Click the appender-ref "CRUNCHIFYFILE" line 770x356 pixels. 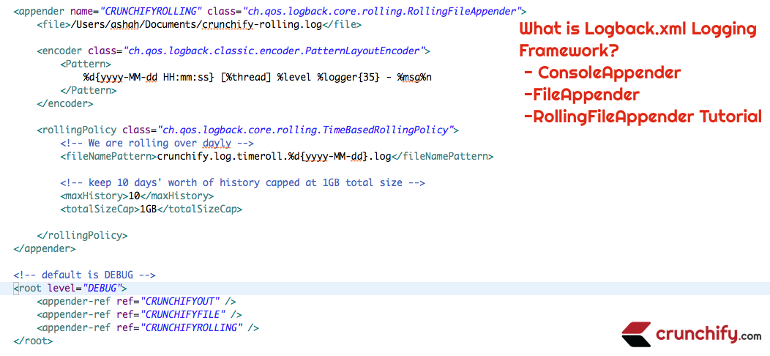(139, 314)
